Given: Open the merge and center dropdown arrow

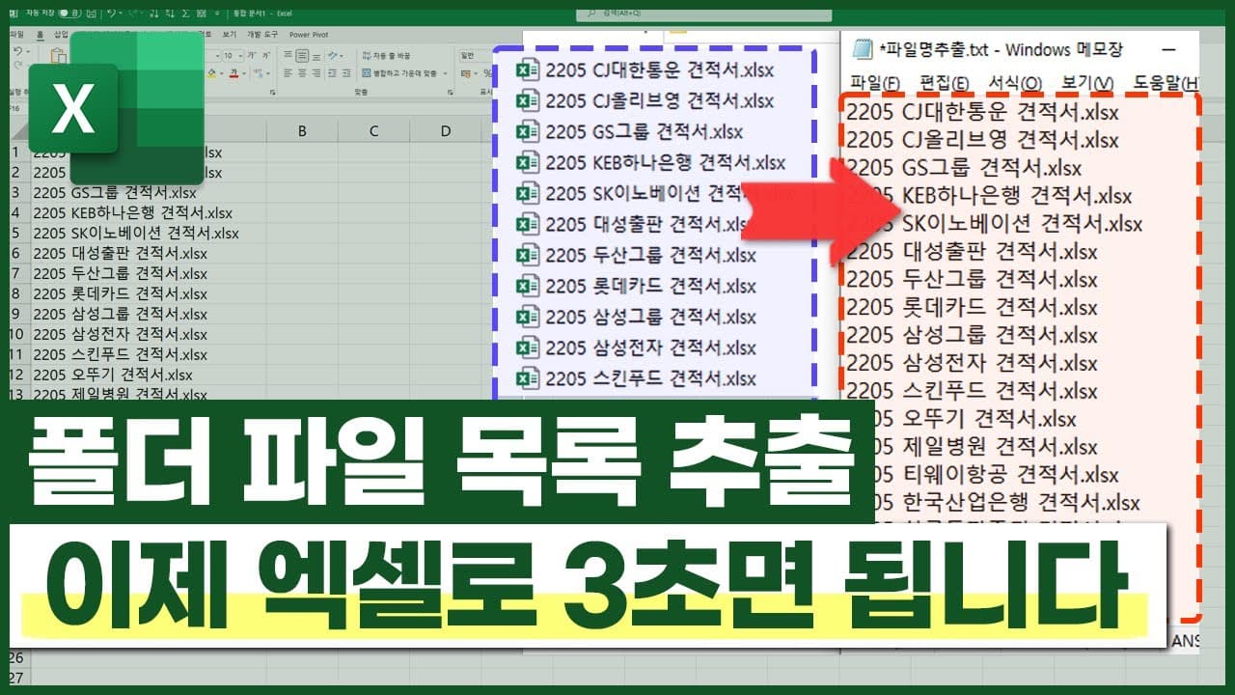Looking at the screenshot, I should [445, 73].
